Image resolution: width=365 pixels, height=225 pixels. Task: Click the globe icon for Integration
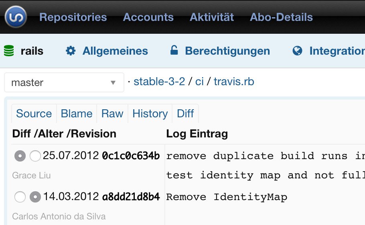click(x=297, y=51)
